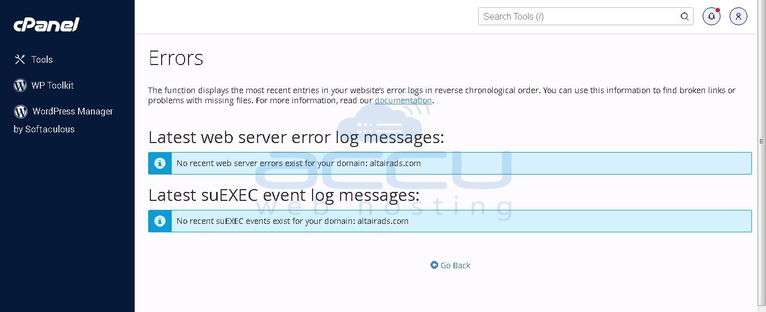This screenshot has width=766, height=312.
Task: Click the search magnifier icon
Action: coord(684,16)
